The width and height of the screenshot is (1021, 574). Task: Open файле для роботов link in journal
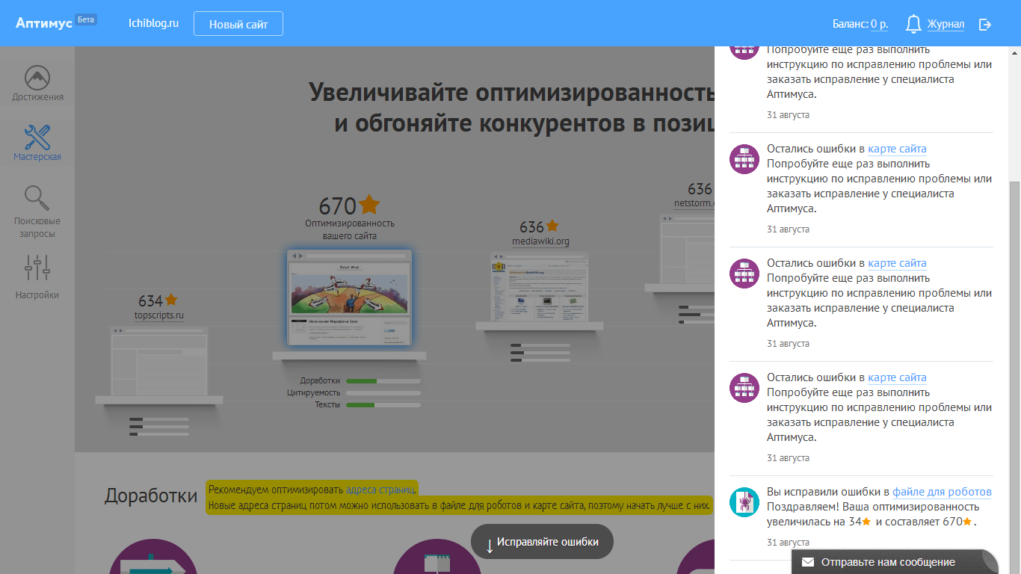(x=942, y=492)
